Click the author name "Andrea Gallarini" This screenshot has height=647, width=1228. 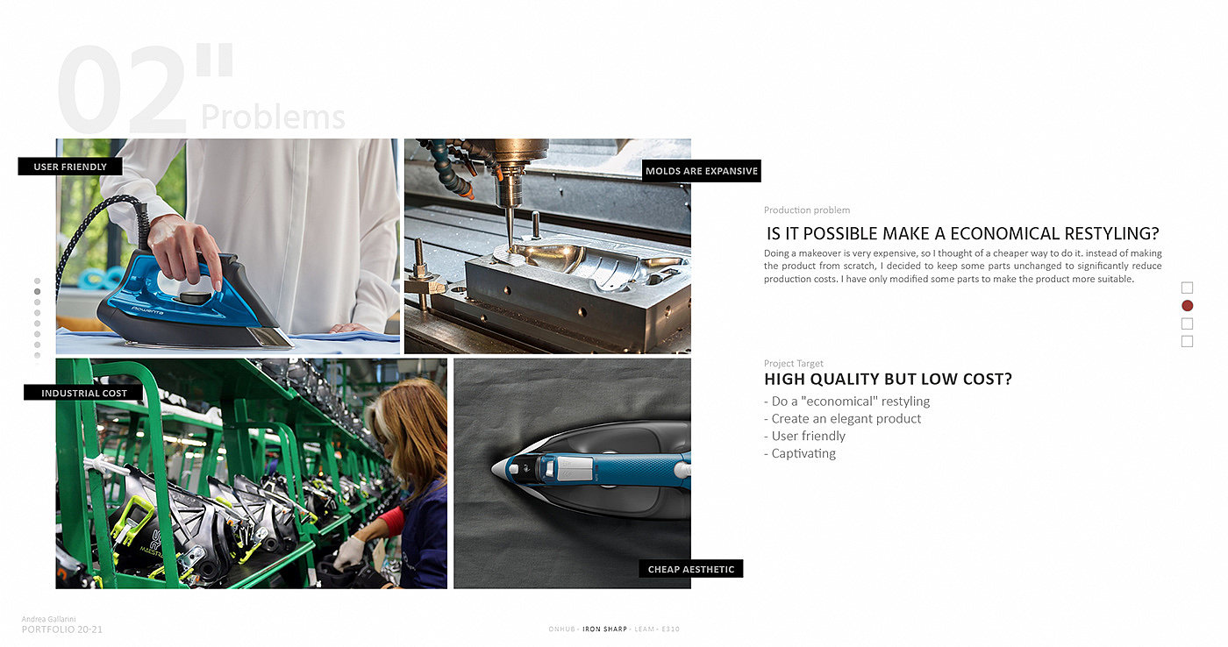(x=49, y=620)
